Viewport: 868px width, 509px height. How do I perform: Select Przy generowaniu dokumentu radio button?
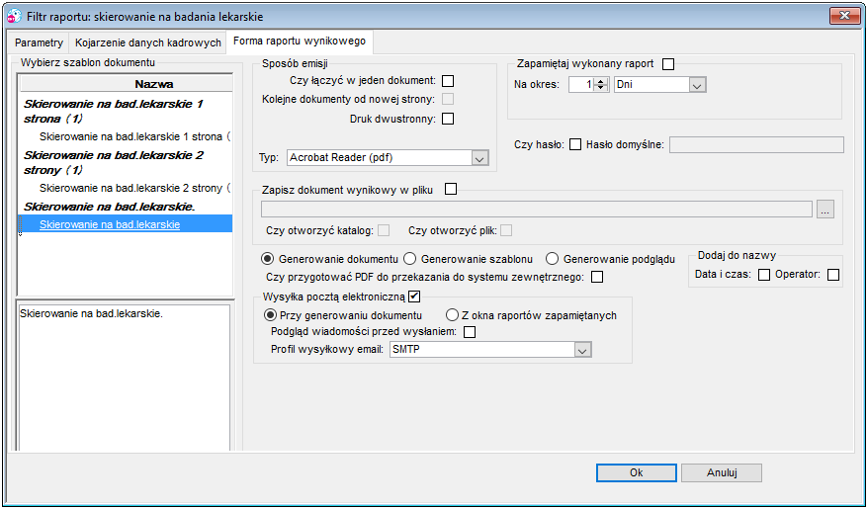[x=270, y=315]
